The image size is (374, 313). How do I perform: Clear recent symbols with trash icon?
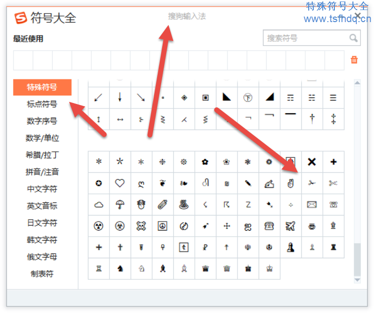click(354, 60)
